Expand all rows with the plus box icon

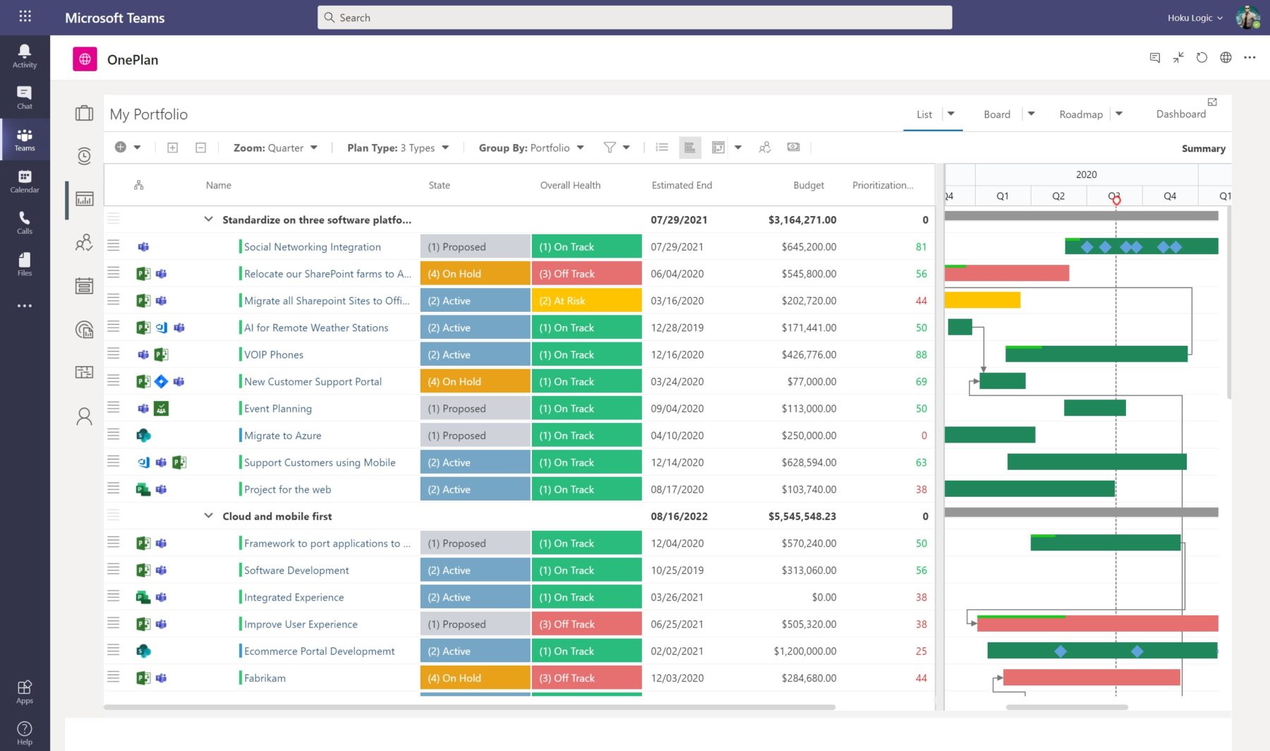click(172, 148)
